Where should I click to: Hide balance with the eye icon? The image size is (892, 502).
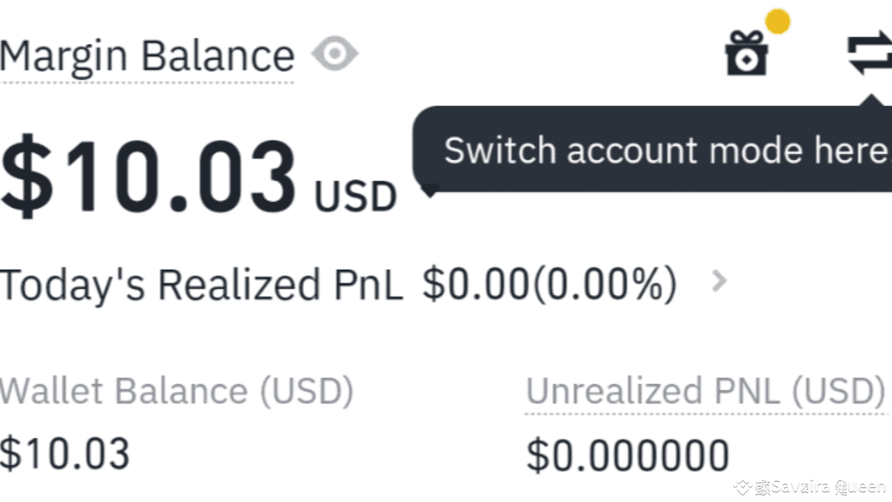coord(334,54)
